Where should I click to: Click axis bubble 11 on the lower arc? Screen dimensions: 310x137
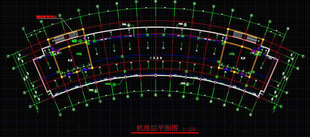pos(197,98)
